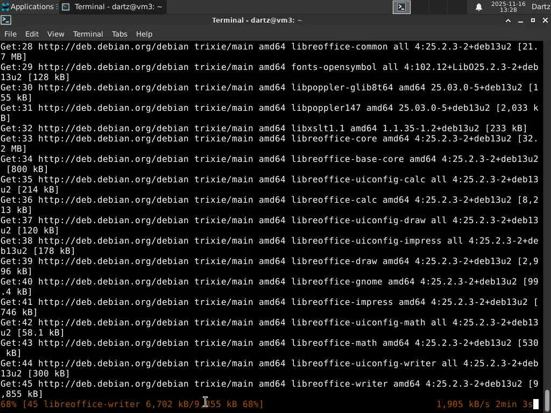Click the Get:38 libreoffice-uiconfig-impress line
The width and height of the screenshot is (551, 413).
pos(269,245)
